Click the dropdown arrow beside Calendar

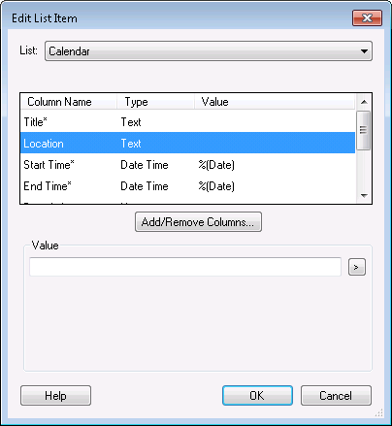[364, 51]
